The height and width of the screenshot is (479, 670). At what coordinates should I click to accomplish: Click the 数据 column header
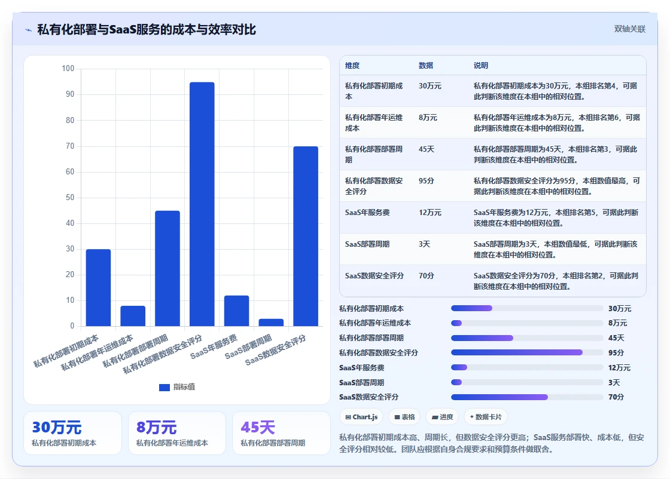coord(426,66)
